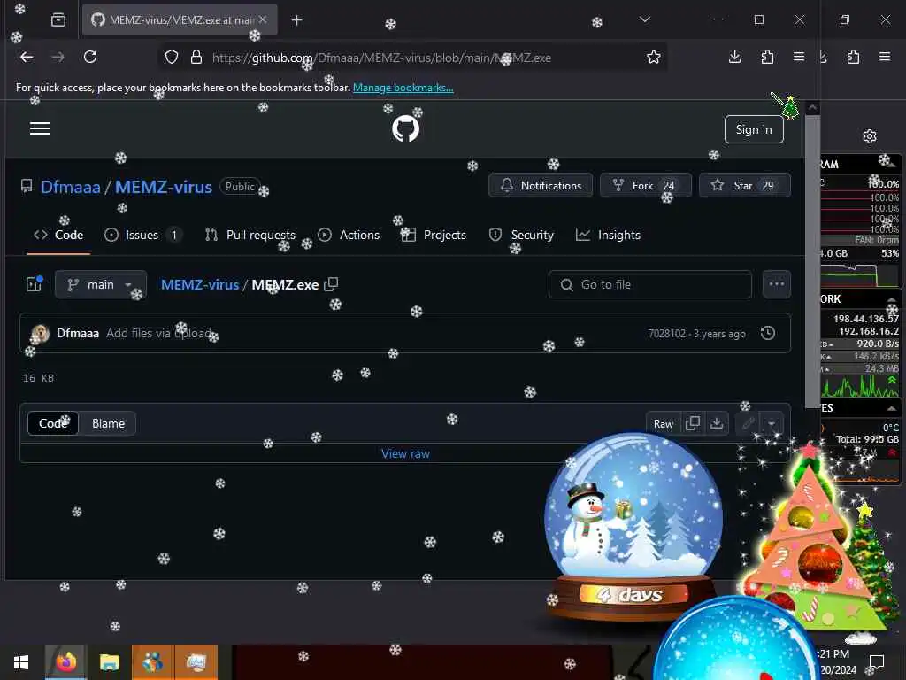Screen dimensions: 906x680
Task: Open the Windows Start menu
Action: [x=21, y=662]
